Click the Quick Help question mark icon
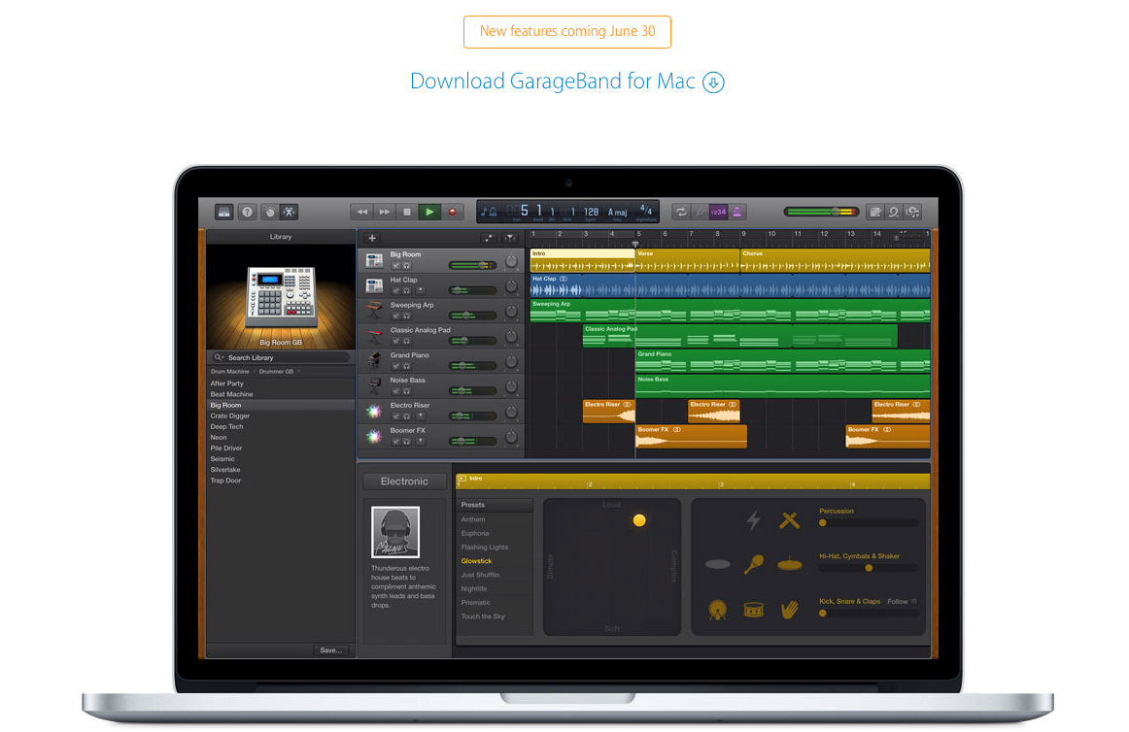1129x732 pixels. 247,212
